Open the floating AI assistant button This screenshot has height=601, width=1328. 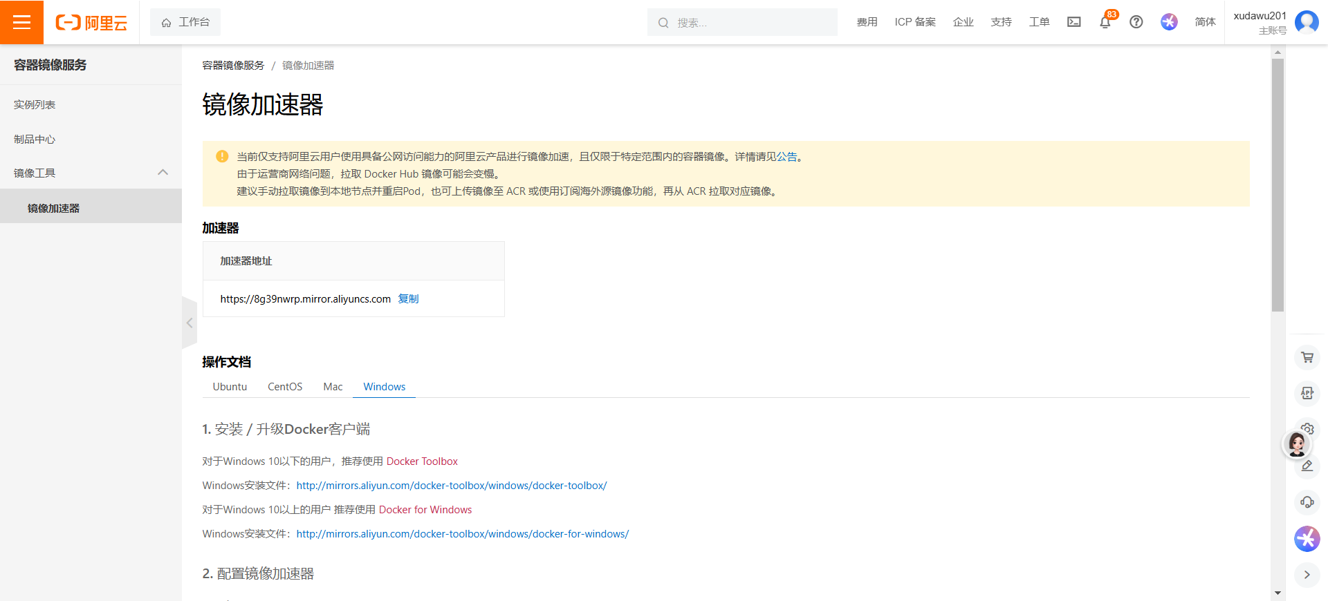pos(1307,539)
